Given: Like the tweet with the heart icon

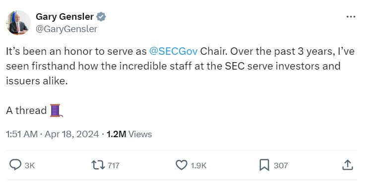Looking at the screenshot, I should [x=182, y=165].
